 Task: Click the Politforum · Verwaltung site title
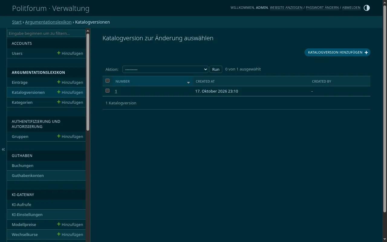pyautogui.click(x=51, y=8)
